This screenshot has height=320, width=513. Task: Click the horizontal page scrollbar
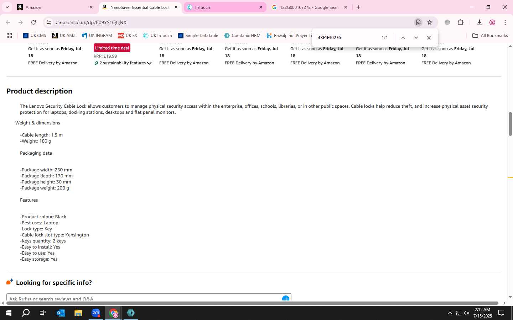(x=253, y=303)
